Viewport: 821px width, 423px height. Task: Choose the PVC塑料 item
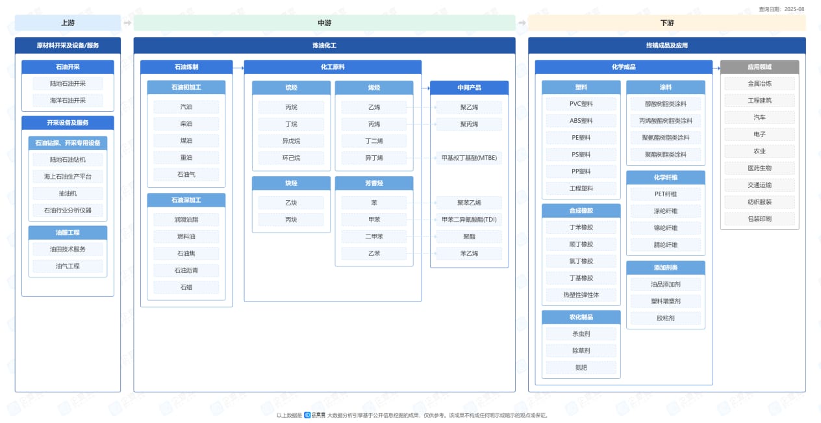coord(581,104)
